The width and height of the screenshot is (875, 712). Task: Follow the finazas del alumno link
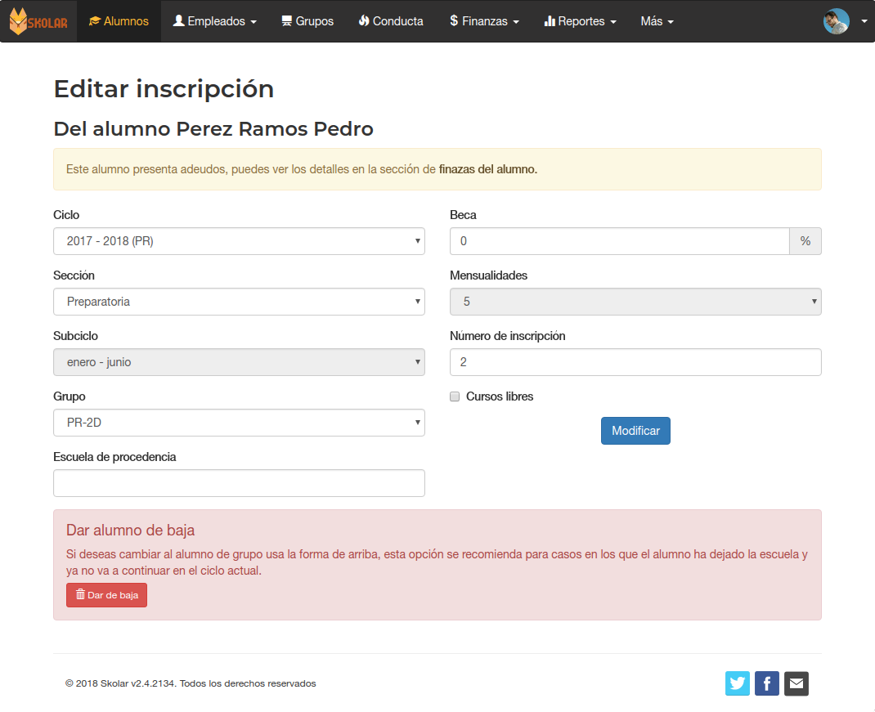pyautogui.click(x=487, y=169)
